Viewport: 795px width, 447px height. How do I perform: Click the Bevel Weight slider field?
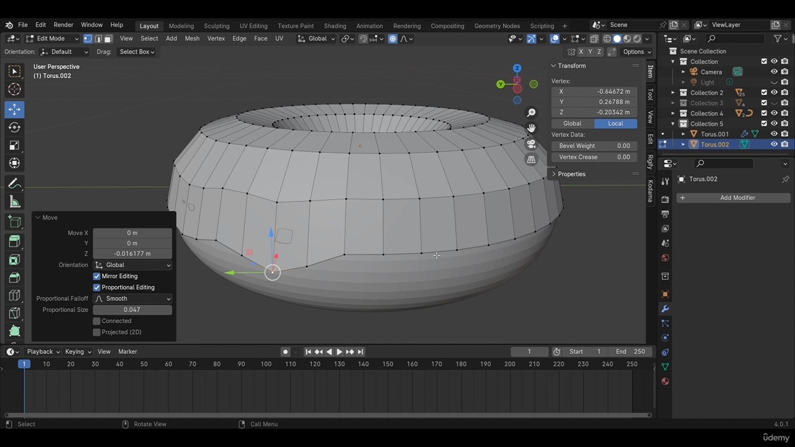594,146
